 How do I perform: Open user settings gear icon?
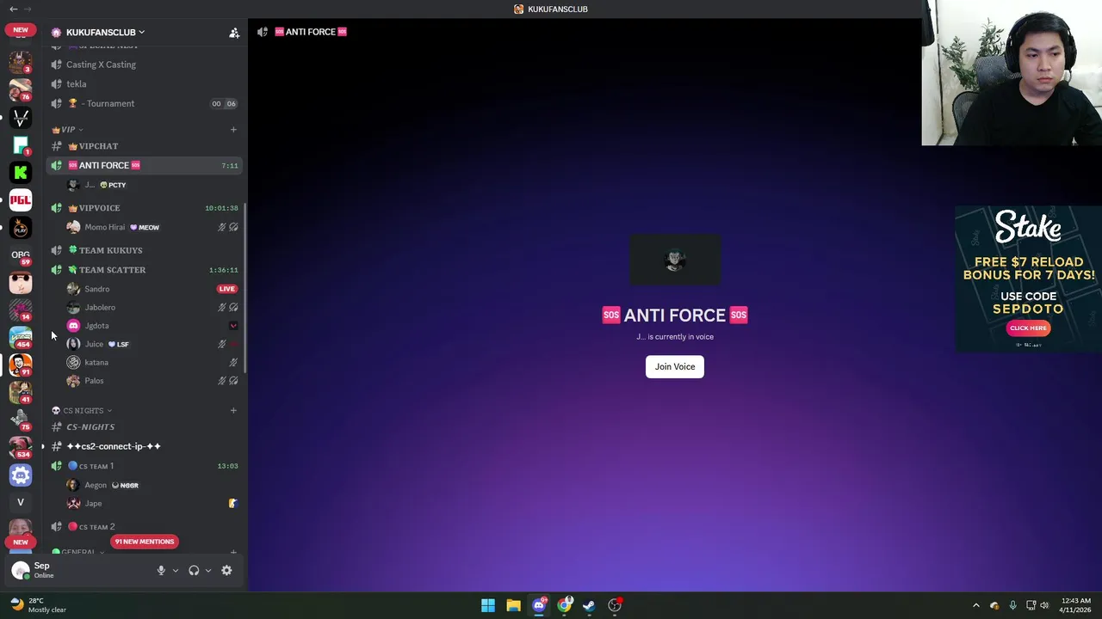click(226, 570)
